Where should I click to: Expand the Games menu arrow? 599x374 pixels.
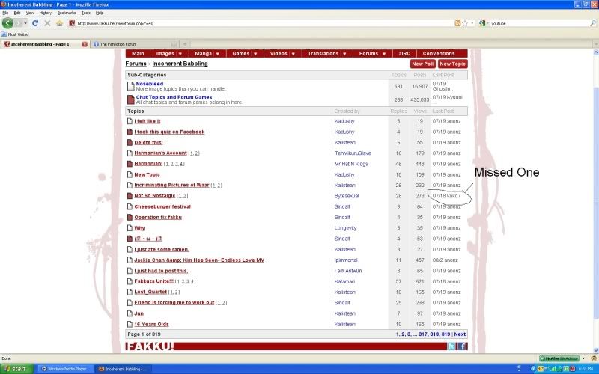click(x=255, y=54)
